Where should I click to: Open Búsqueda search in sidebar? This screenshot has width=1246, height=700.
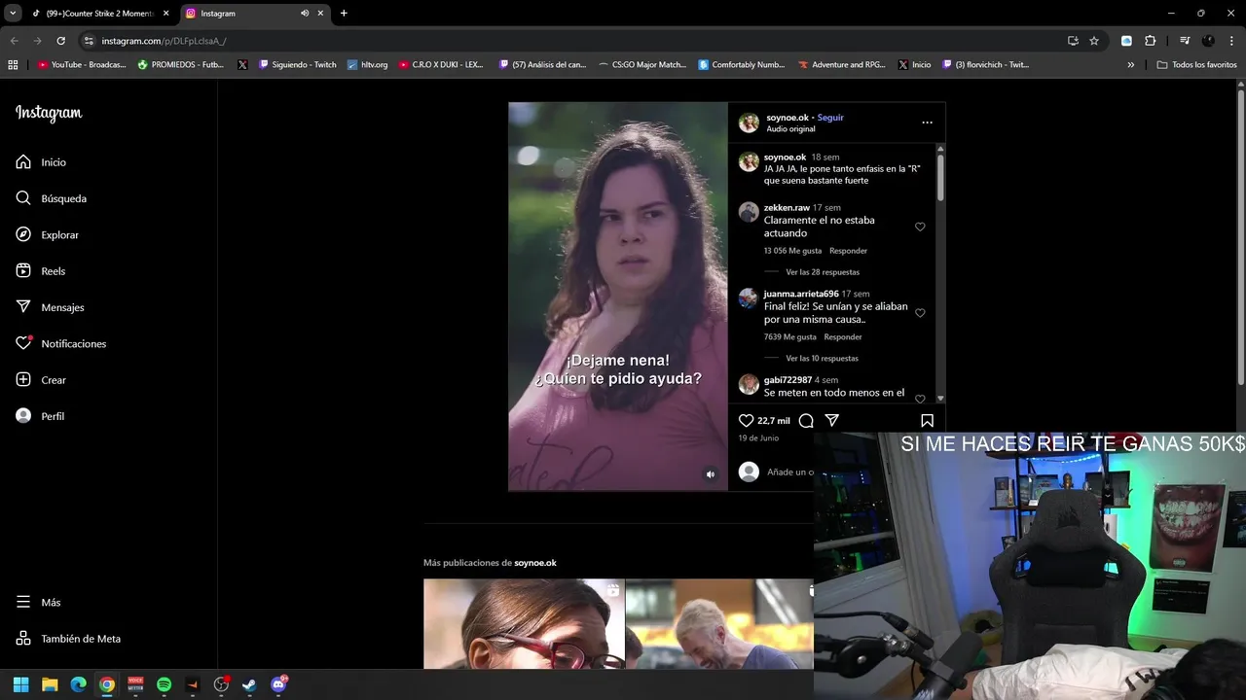52,198
